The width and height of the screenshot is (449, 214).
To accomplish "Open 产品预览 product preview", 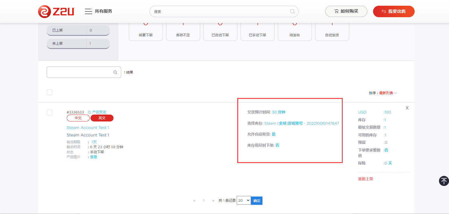I will click(97, 112).
